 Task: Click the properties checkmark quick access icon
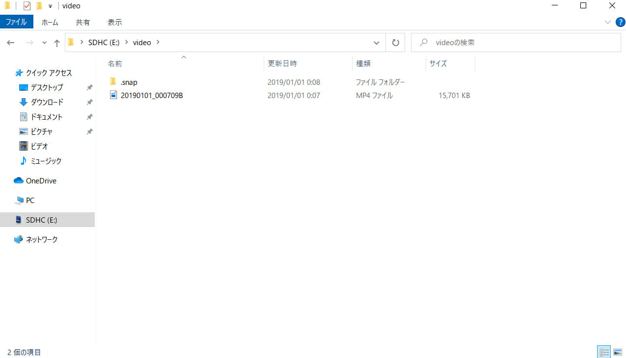pos(27,6)
